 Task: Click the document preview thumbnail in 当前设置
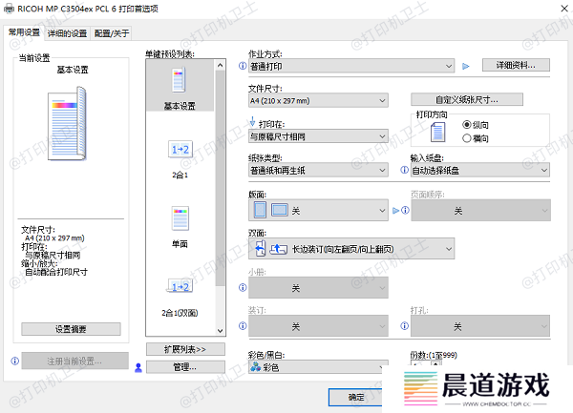[67, 123]
